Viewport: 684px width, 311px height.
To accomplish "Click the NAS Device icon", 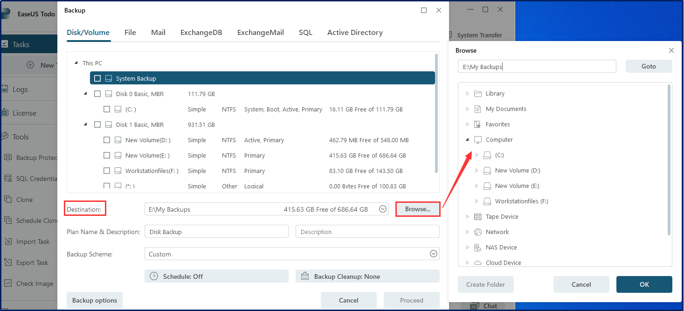I will coord(477,248).
